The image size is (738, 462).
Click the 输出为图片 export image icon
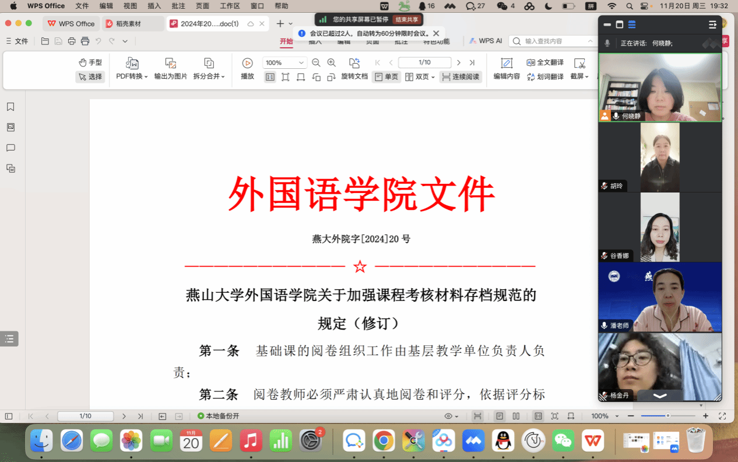click(170, 63)
